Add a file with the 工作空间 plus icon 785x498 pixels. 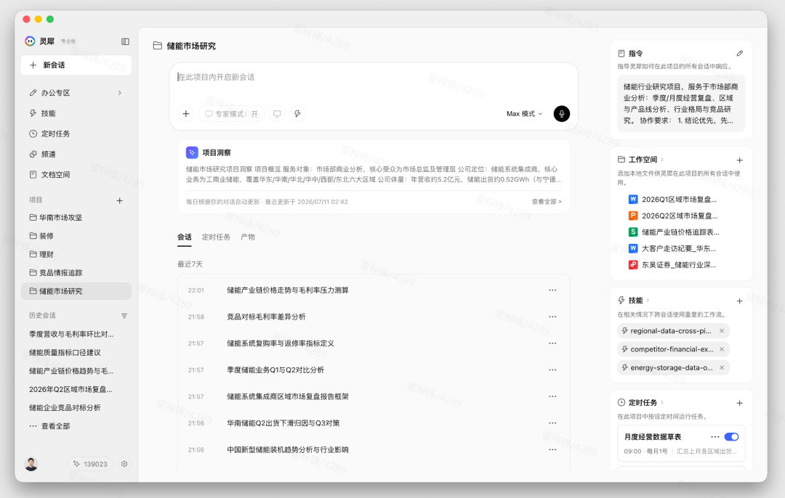click(x=739, y=160)
